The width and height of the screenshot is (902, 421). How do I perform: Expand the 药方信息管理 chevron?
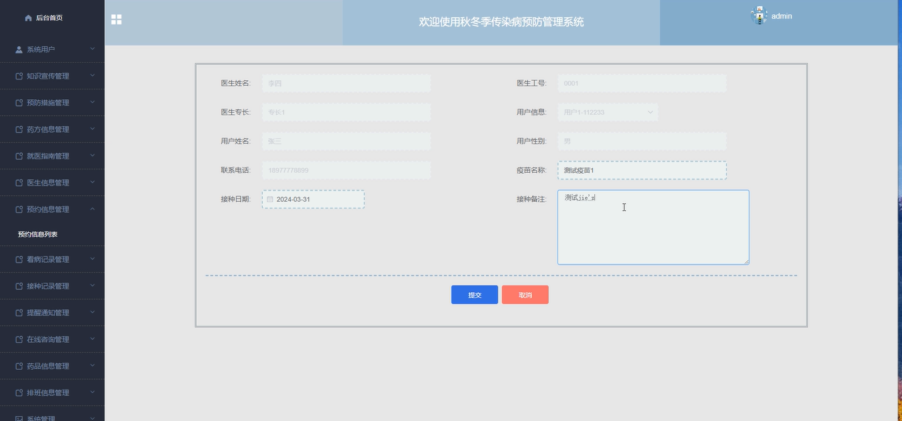coord(93,129)
